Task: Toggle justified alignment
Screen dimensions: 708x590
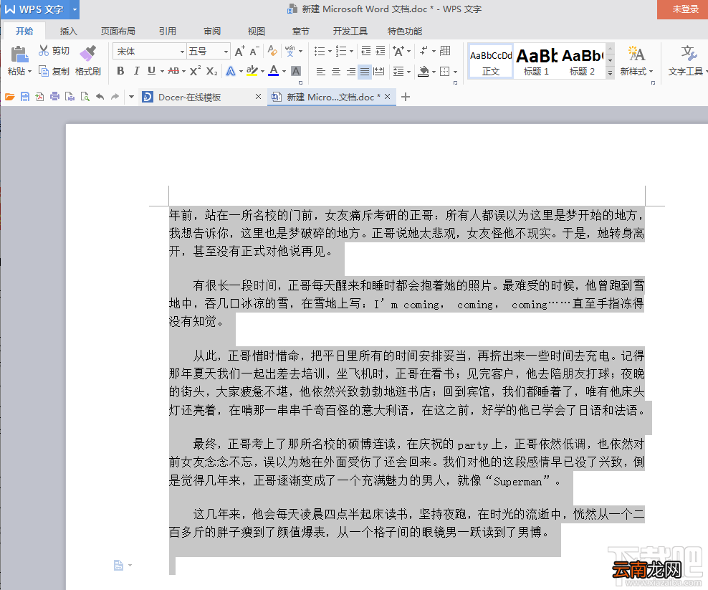Action: coord(364,72)
